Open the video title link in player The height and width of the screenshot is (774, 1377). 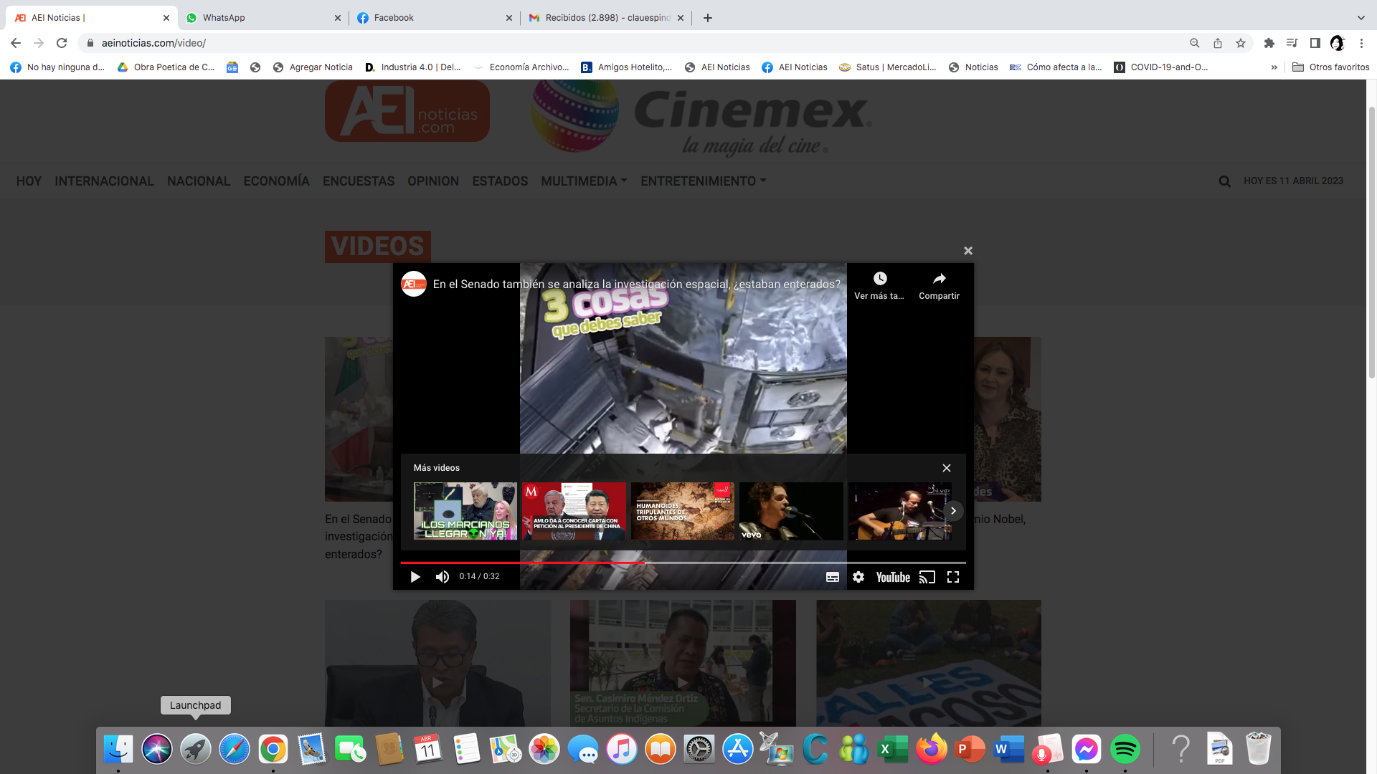[x=637, y=285]
